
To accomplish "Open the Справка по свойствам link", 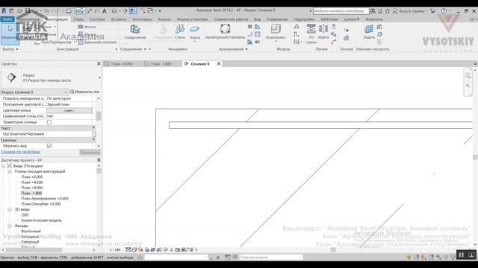I will [x=20, y=152].
